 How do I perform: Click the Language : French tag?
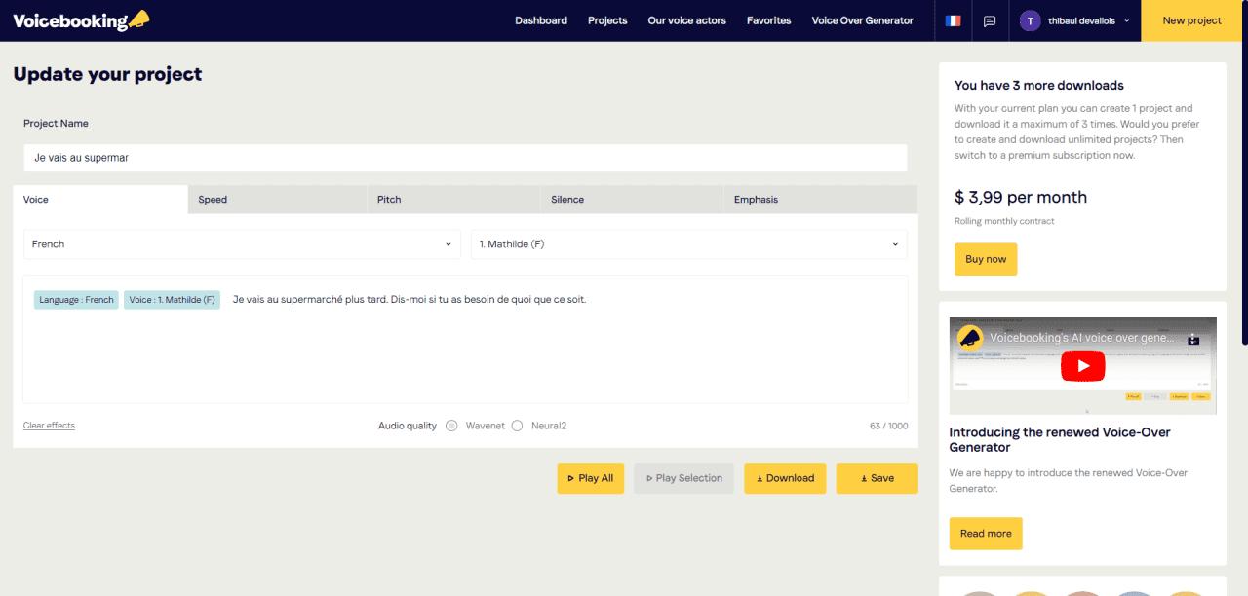(x=76, y=300)
